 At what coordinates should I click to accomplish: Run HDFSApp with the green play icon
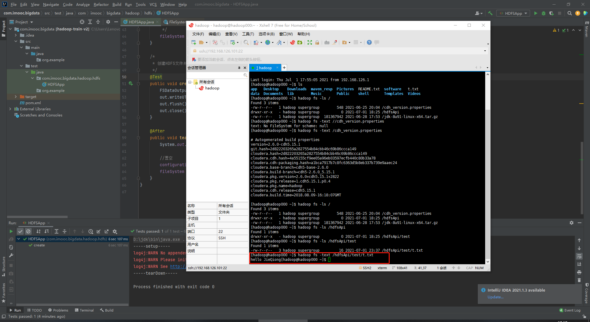(x=536, y=13)
